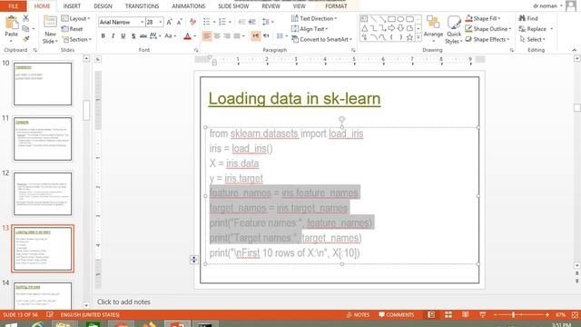The height and width of the screenshot is (327, 581).
Task: Insert a New Slide
Action: 50,29
